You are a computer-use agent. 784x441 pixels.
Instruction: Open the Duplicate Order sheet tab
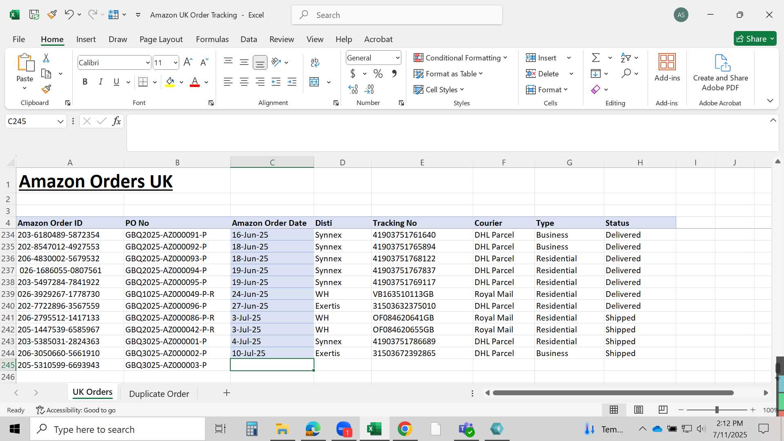(159, 394)
